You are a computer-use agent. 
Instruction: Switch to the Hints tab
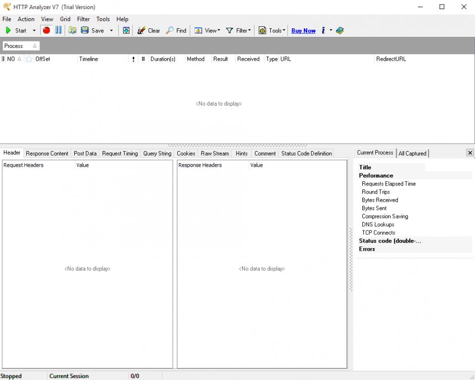click(242, 153)
